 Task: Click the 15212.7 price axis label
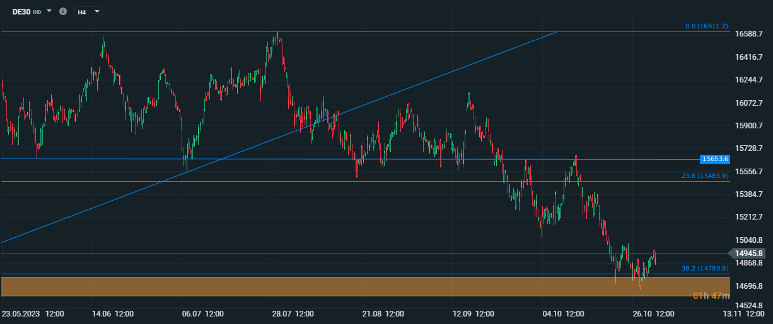tap(749, 217)
